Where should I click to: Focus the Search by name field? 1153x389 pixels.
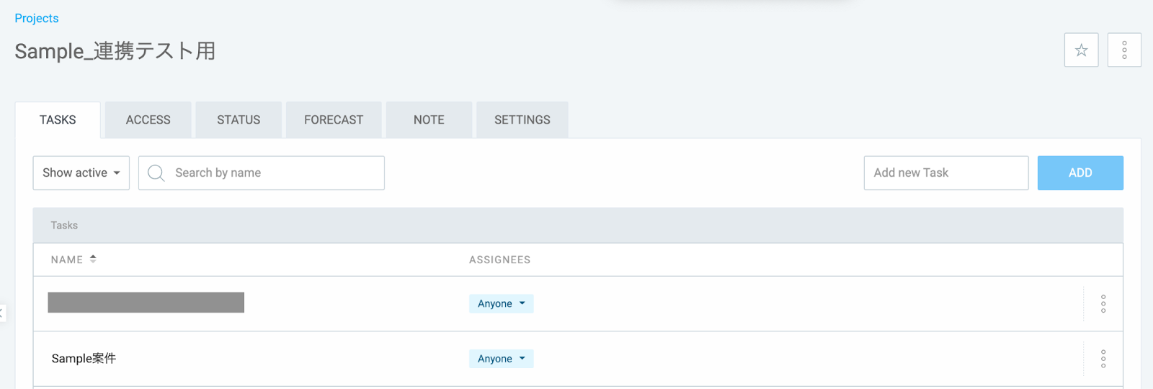tap(274, 173)
